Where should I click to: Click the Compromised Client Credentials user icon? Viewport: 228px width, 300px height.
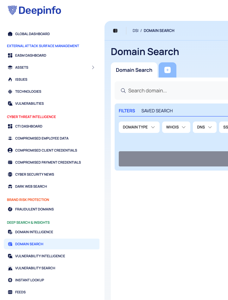pyautogui.click(x=10, y=150)
